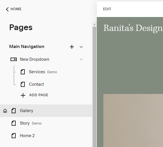
Task: Select the Services page in the list
Action: click(46, 72)
